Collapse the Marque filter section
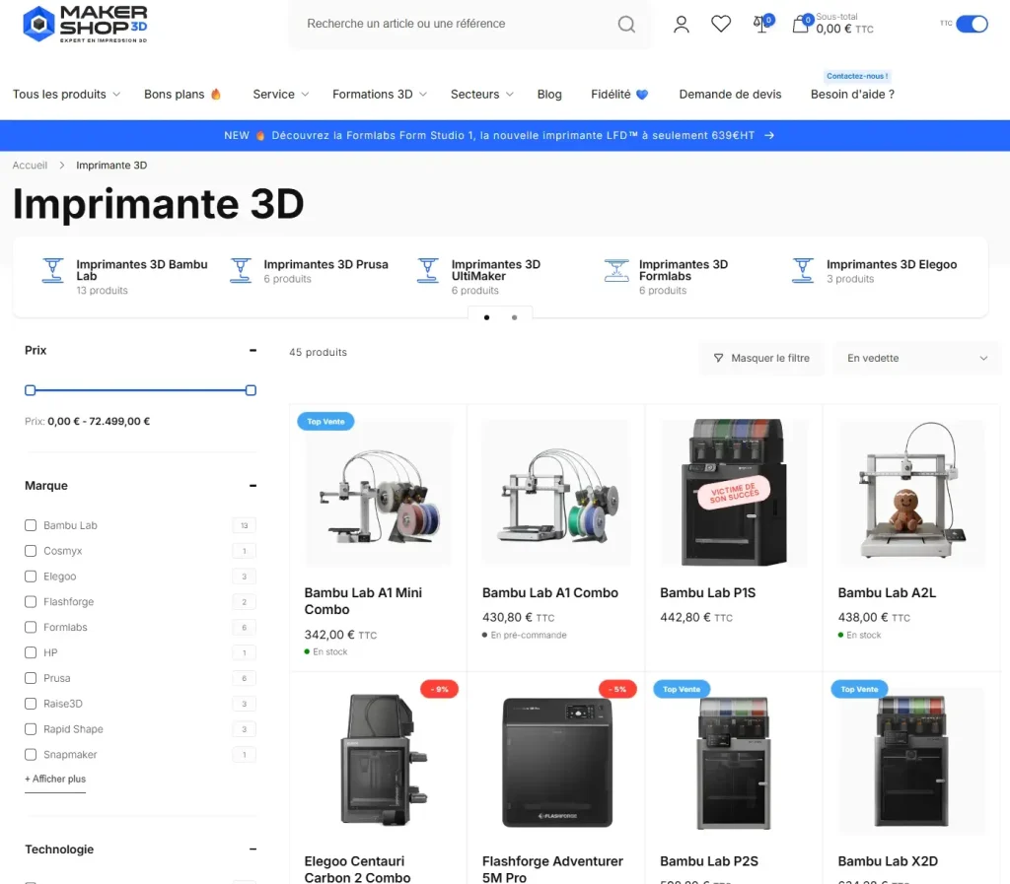This screenshot has height=884, width=1010. coord(252,486)
